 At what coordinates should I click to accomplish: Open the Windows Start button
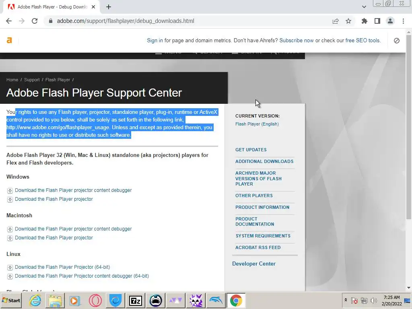[11, 300]
